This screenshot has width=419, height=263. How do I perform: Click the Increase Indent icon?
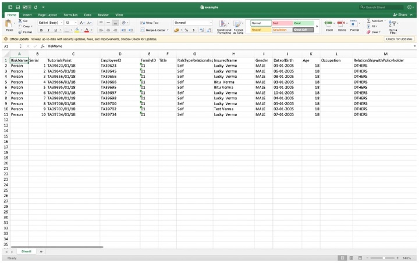tap(131, 30)
